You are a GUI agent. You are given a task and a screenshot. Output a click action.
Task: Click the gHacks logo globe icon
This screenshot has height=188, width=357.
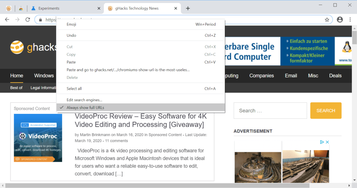(x=17, y=47)
